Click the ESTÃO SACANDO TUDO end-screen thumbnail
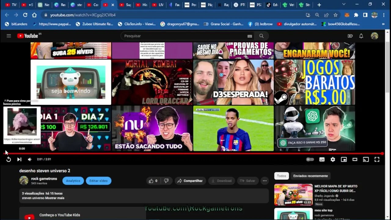391x220 pixels. click(152, 128)
